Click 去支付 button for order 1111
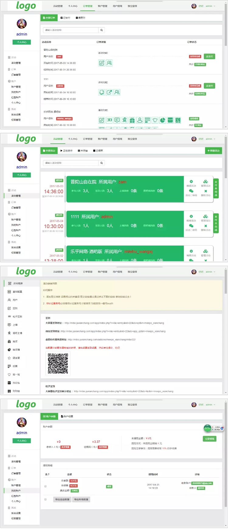Screen dimensions: 228x529 click(x=209, y=86)
